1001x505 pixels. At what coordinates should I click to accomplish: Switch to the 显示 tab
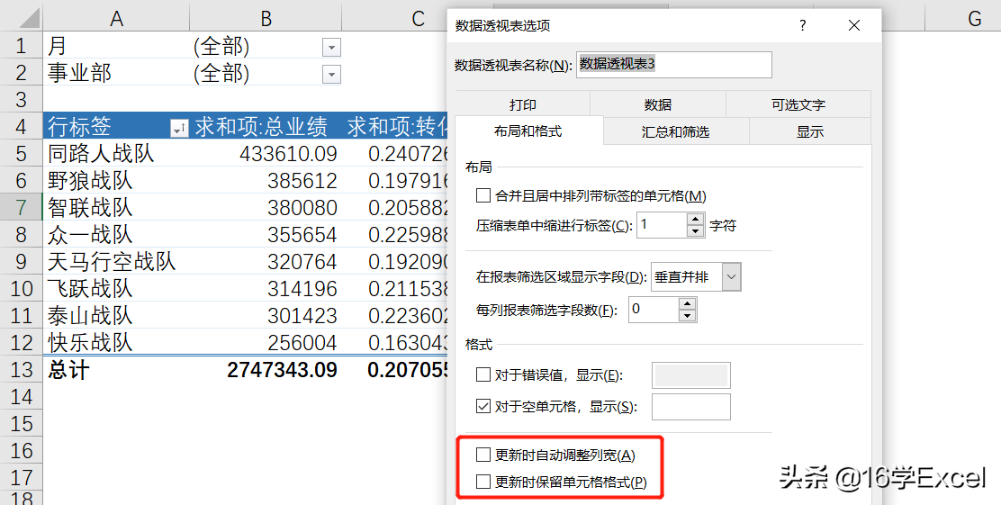[809, 131]
